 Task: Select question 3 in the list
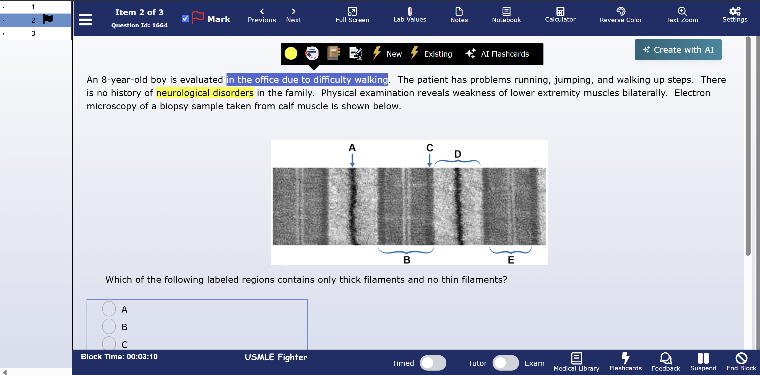[x=33, y=33]
